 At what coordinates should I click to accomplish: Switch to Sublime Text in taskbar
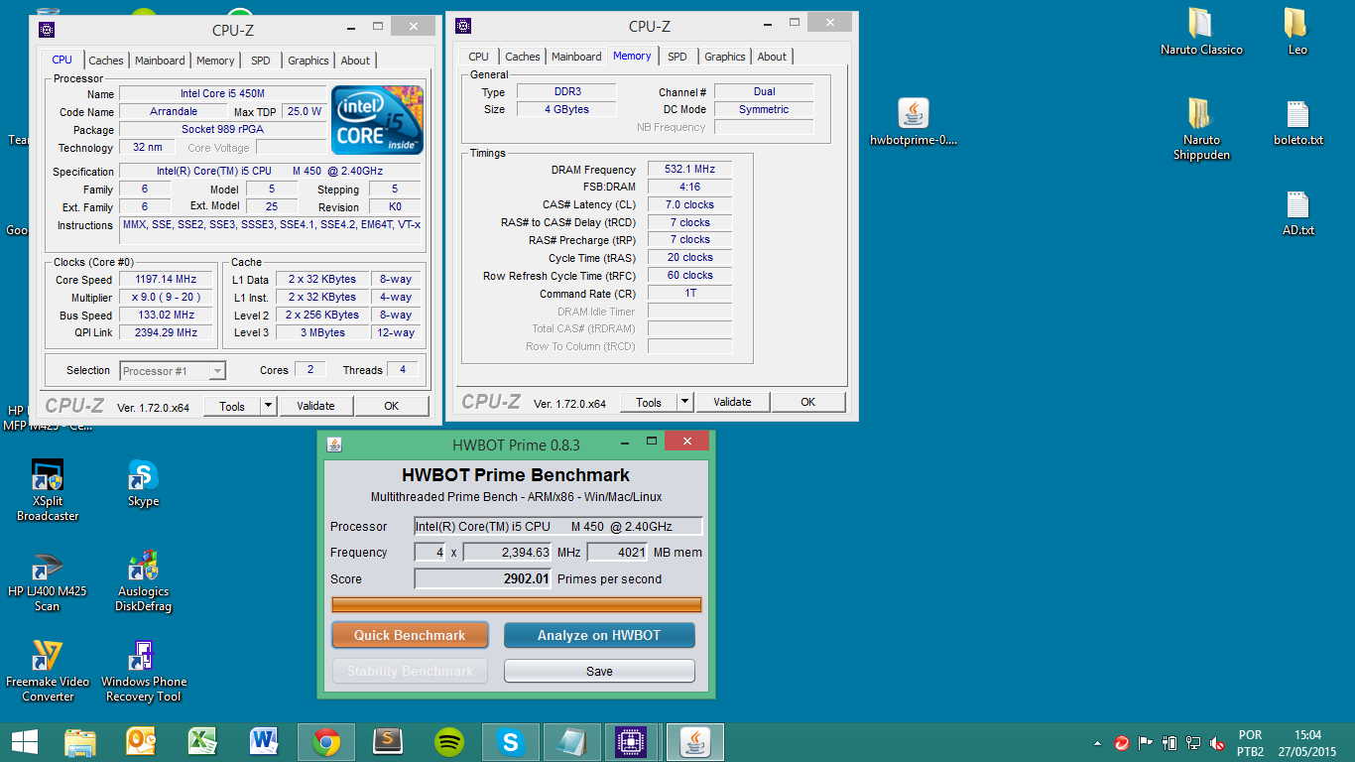click(388, 741)
